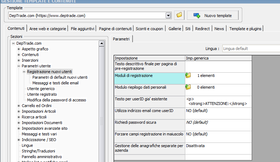
Task: Expand Impostazioni Articoli node
Action: click(x=19, y=111)
